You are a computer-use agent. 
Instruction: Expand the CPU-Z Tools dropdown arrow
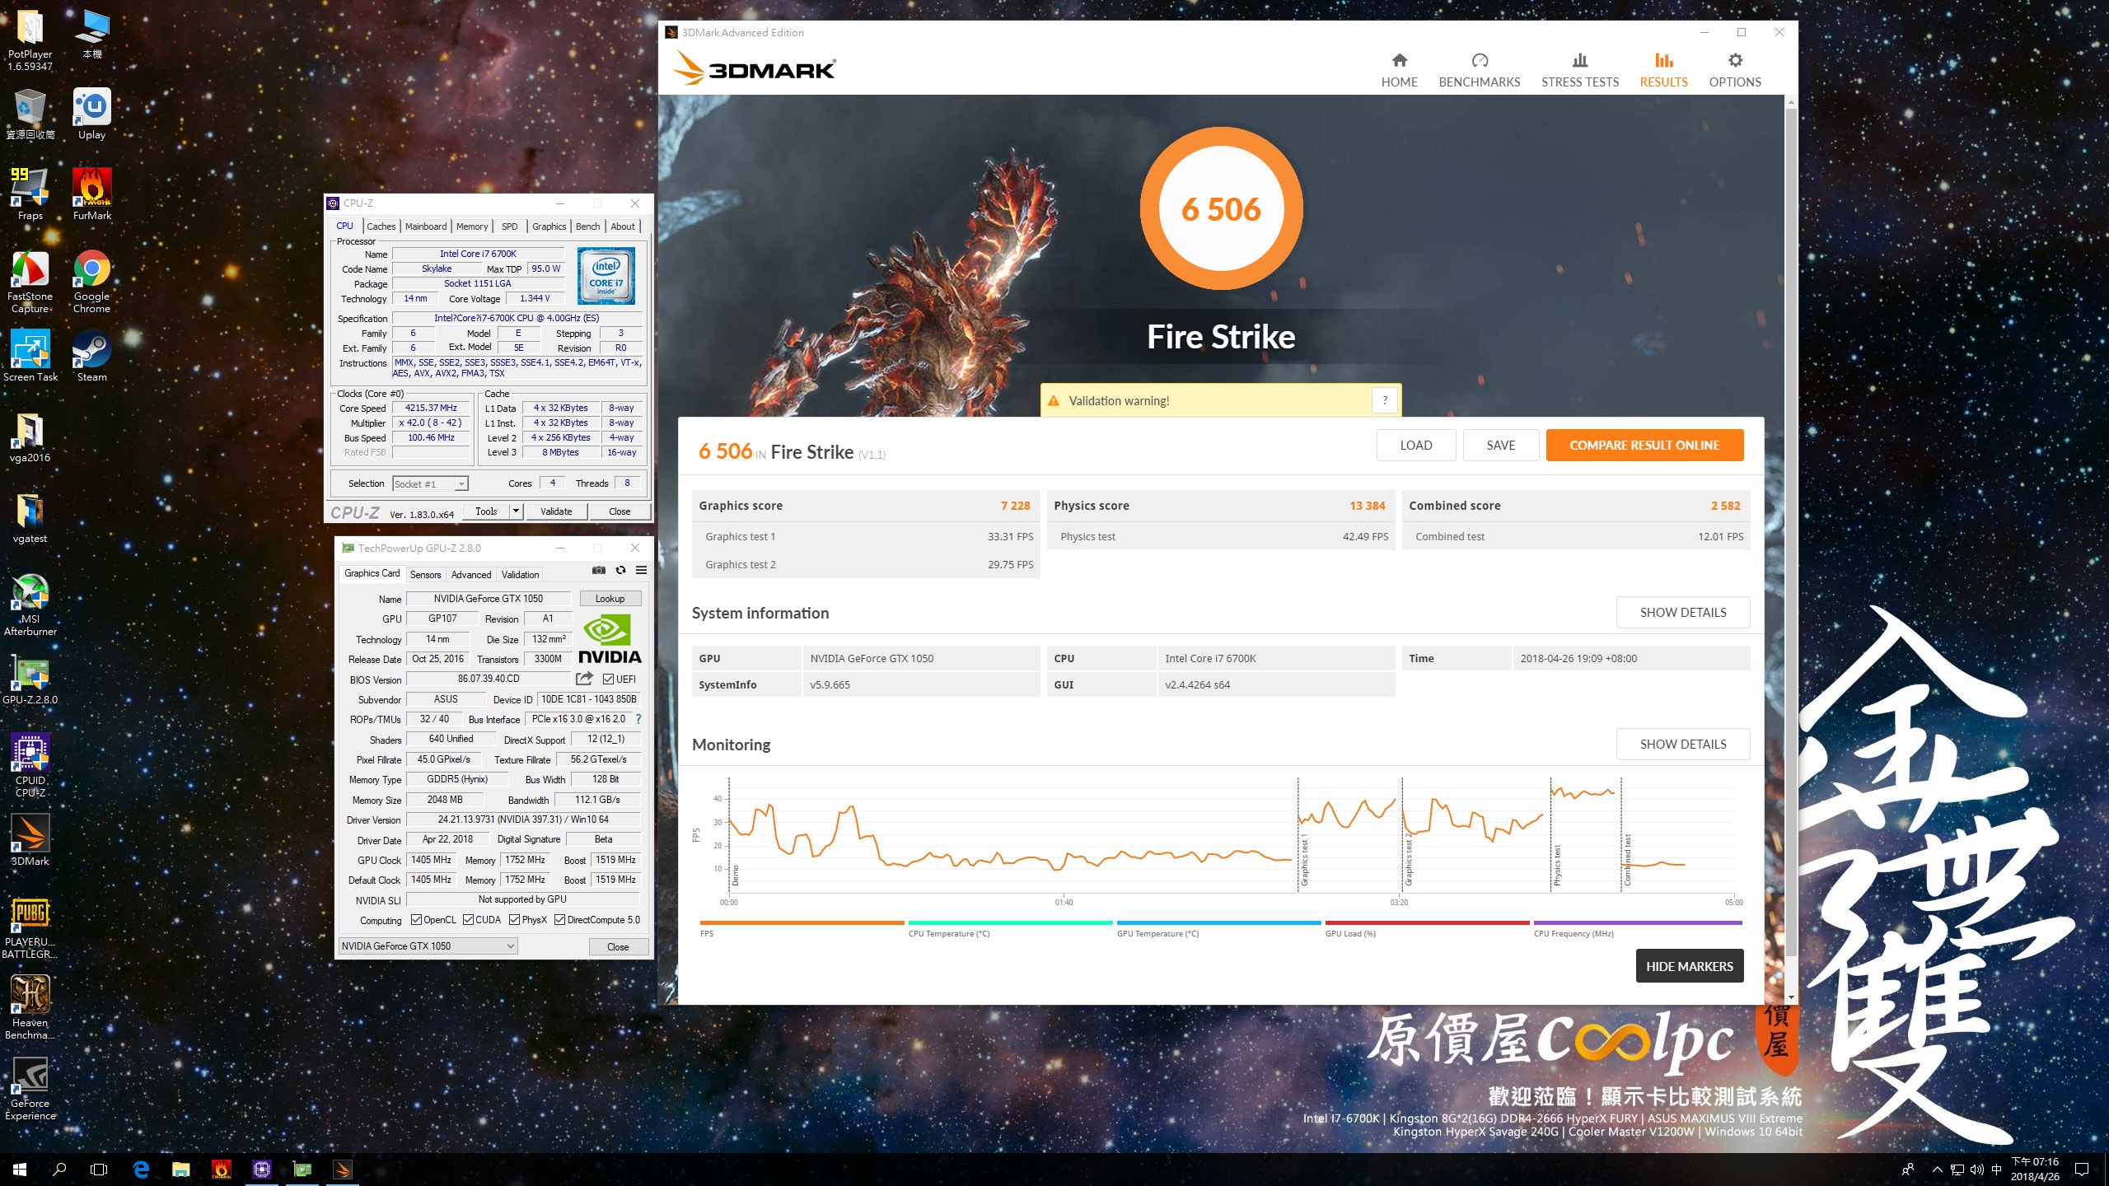pyautogui.click(x=516, y=511)
